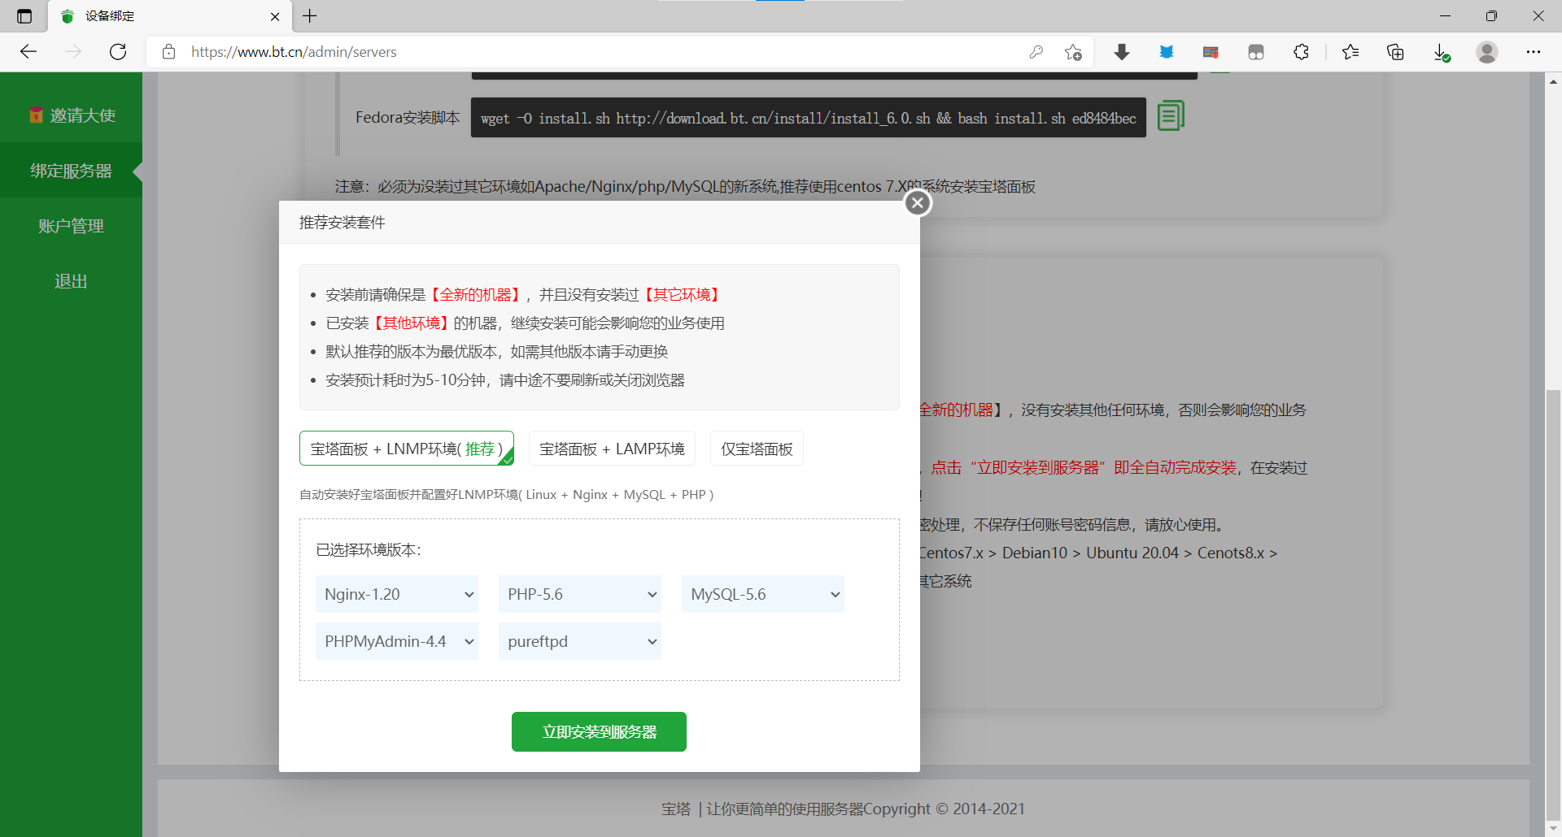Click 立即安装到服务器 button
The image size is (1562, 837).
(x=599, y=732)
